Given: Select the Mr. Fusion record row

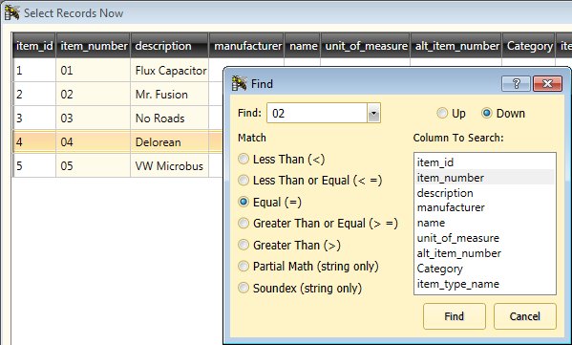Looking at the screenshot, I should coord(117,95).
